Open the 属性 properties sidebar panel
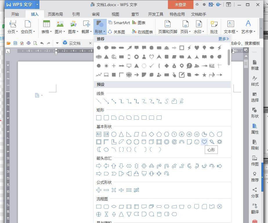268x223 pixels. pos(255,129)
